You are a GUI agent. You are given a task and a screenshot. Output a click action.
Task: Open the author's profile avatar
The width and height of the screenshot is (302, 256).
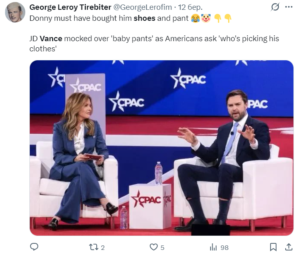click(15, 12)
